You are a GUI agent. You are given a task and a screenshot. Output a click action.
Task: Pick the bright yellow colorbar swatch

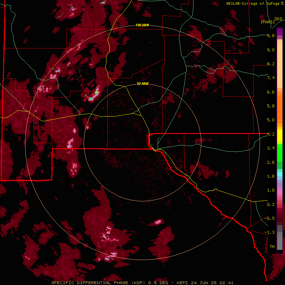point(280,136)
